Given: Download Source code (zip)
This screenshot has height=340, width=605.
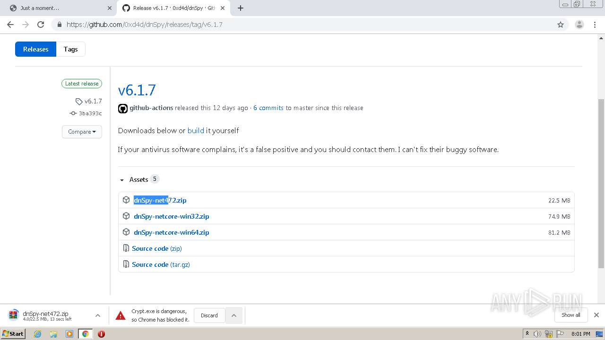Looking at the screenshot, I should [157, 248].
